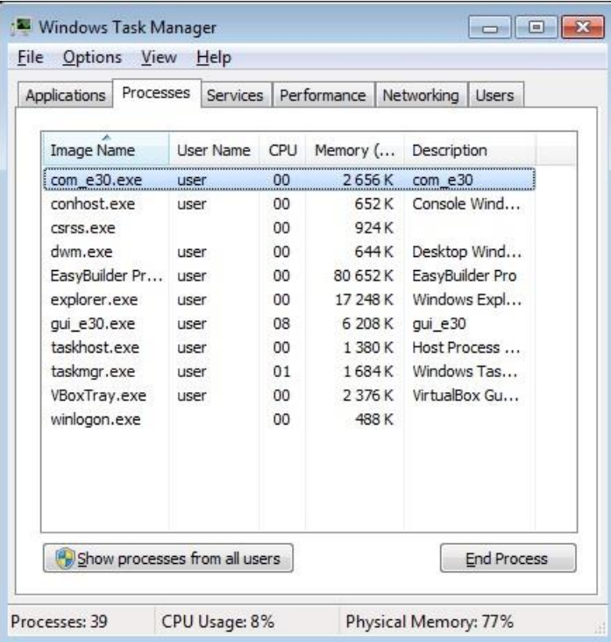
Task: Click the End Process button
Action: [x=508, y=558]
